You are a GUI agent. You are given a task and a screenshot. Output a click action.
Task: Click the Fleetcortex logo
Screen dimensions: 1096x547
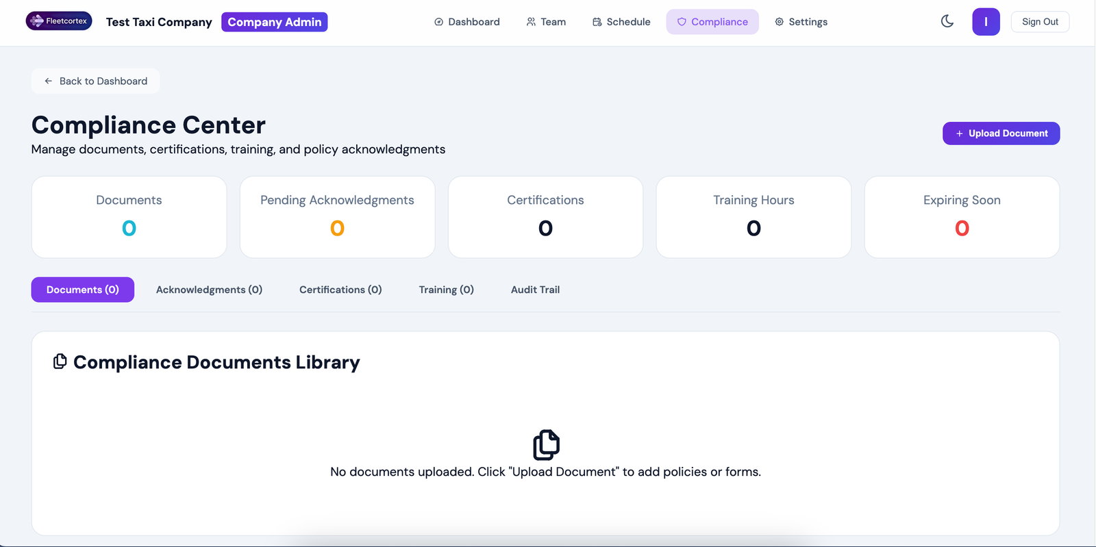coord(59,21)
